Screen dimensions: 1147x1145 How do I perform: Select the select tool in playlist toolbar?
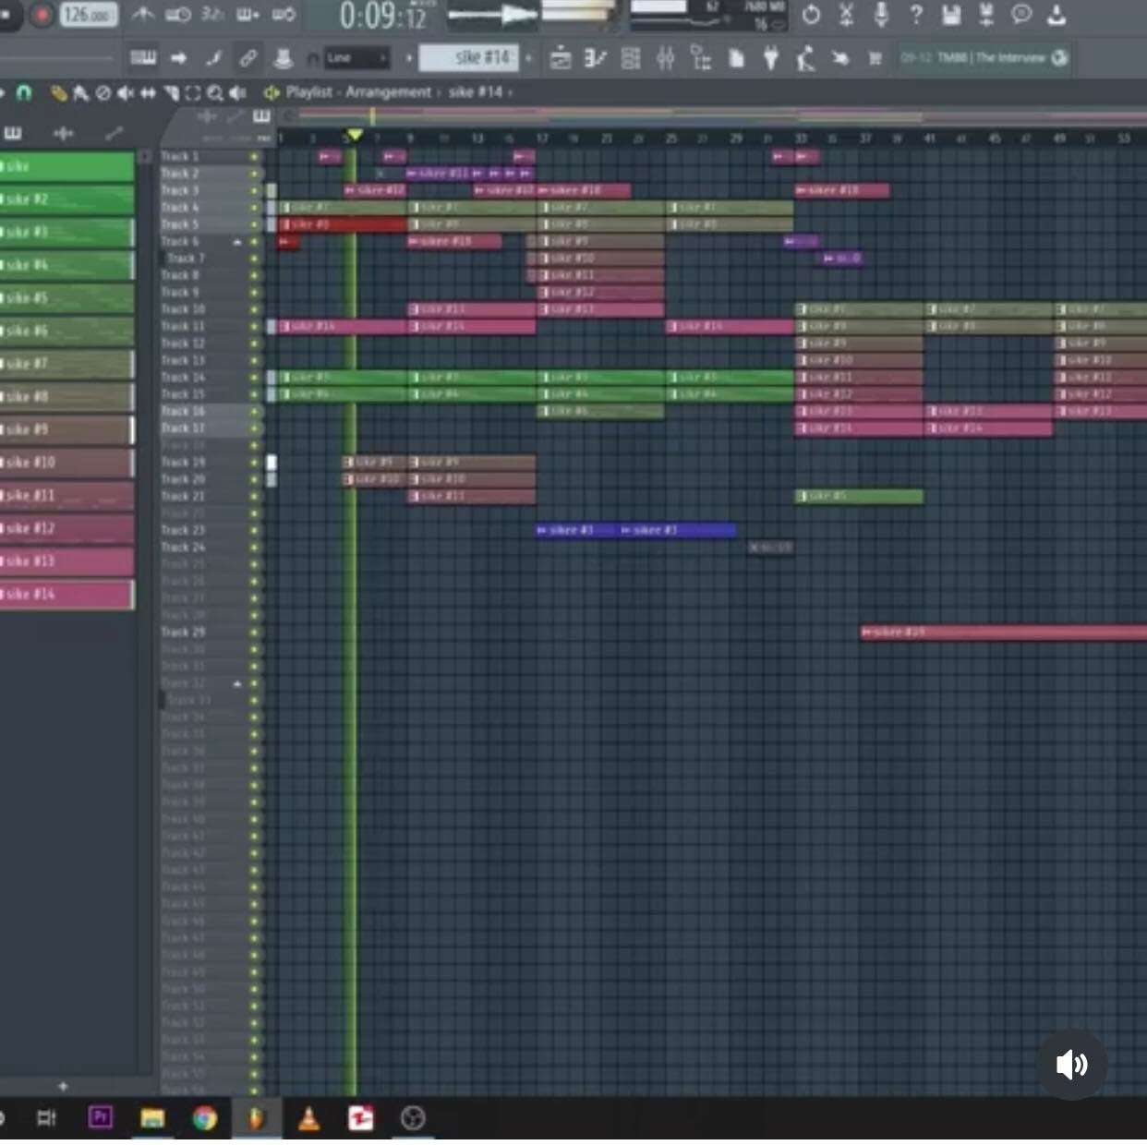coord(193,92)
